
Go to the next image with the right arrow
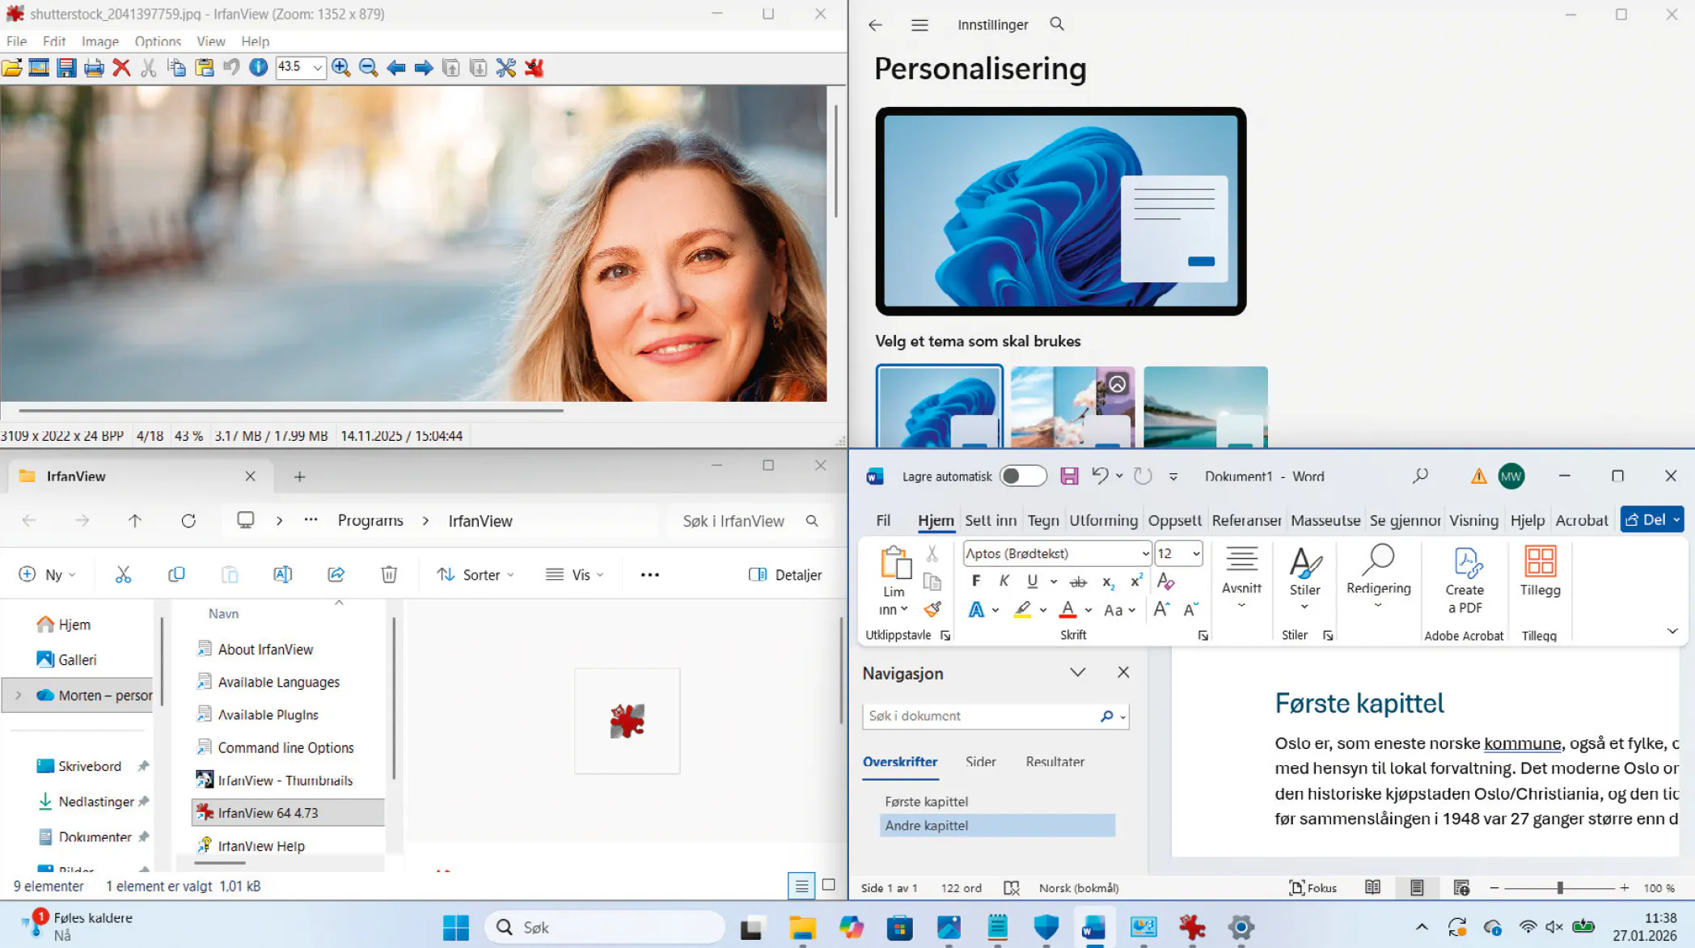click(x=423, y=68)
